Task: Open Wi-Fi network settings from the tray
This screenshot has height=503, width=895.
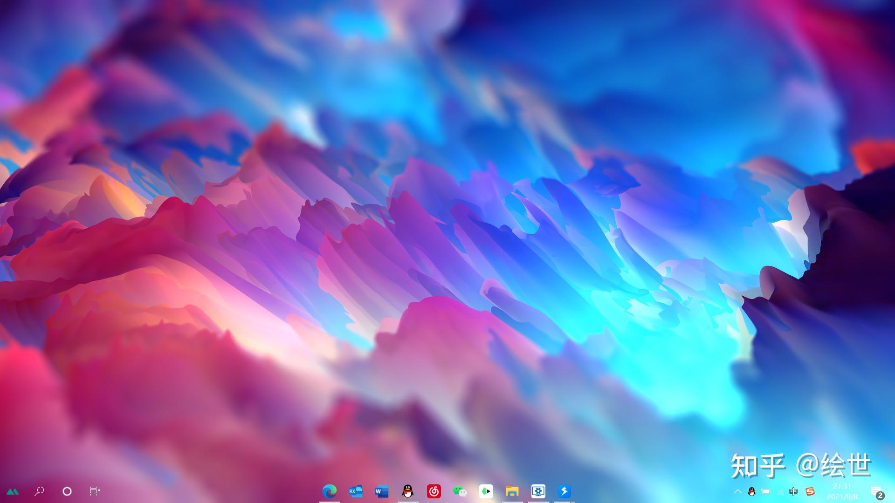Action: [780, 491]
